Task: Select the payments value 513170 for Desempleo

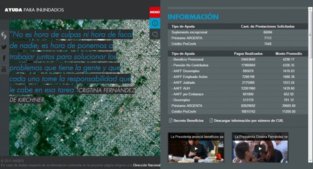Action: [x=248, y=100]
